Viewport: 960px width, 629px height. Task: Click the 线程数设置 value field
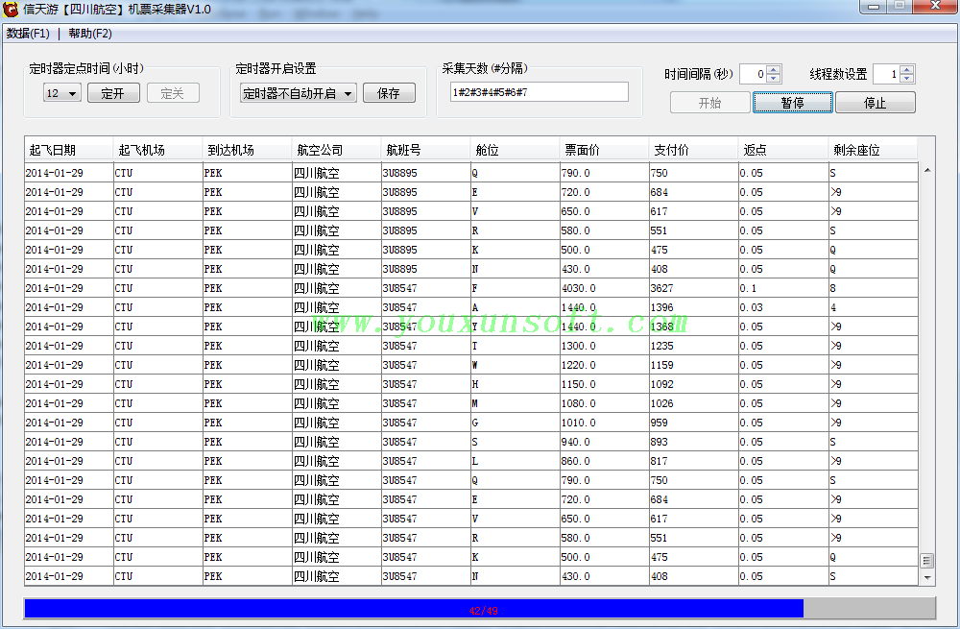click(886, 74)
